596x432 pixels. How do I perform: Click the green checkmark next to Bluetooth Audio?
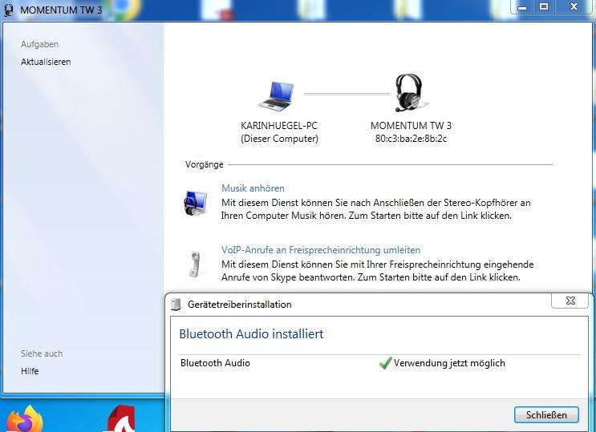pyautogui.click(x=385, y=363)
